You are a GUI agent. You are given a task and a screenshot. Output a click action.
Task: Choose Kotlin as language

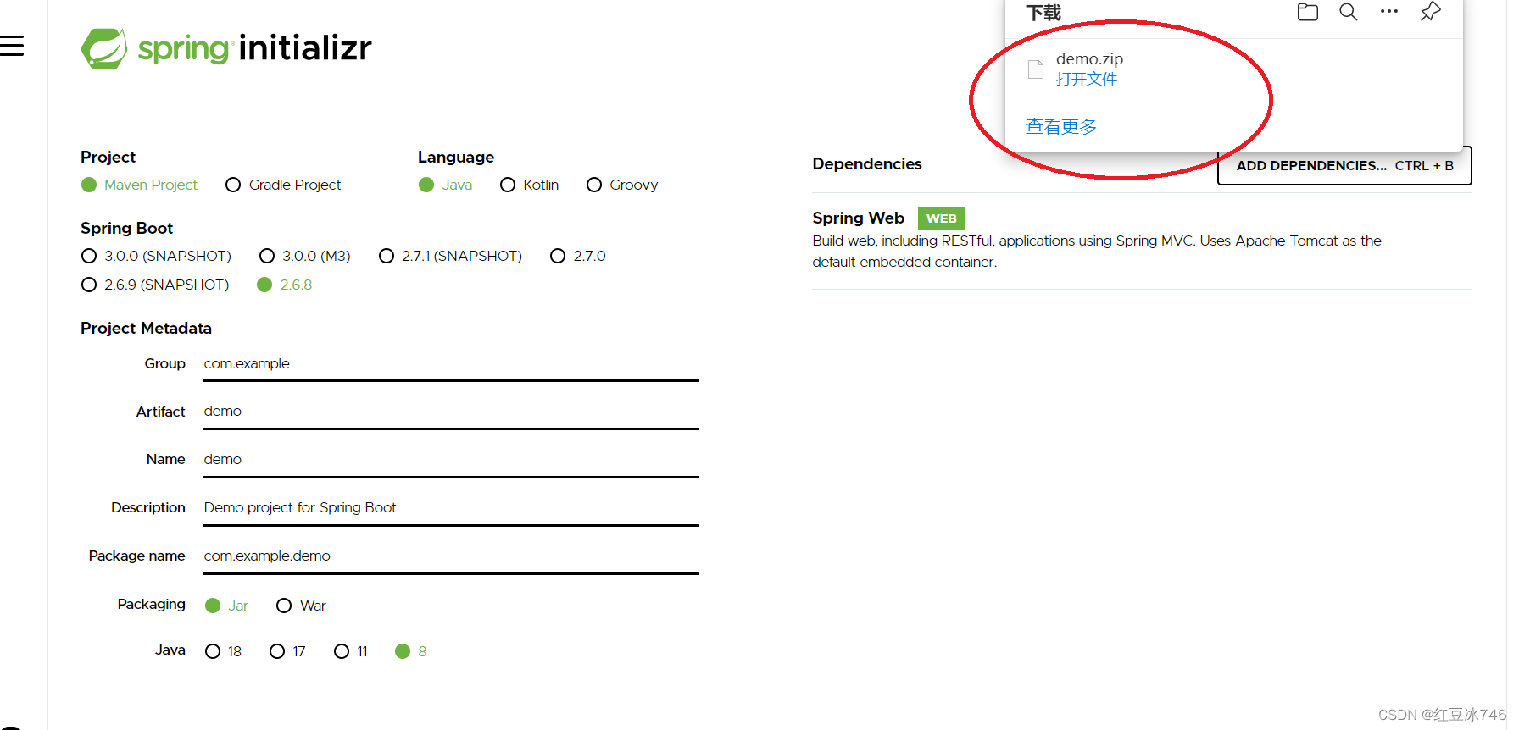[x=529, y=185]
